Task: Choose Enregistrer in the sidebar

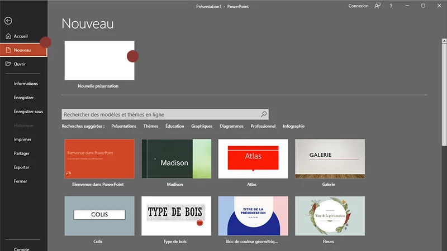Action: [23, 97]
